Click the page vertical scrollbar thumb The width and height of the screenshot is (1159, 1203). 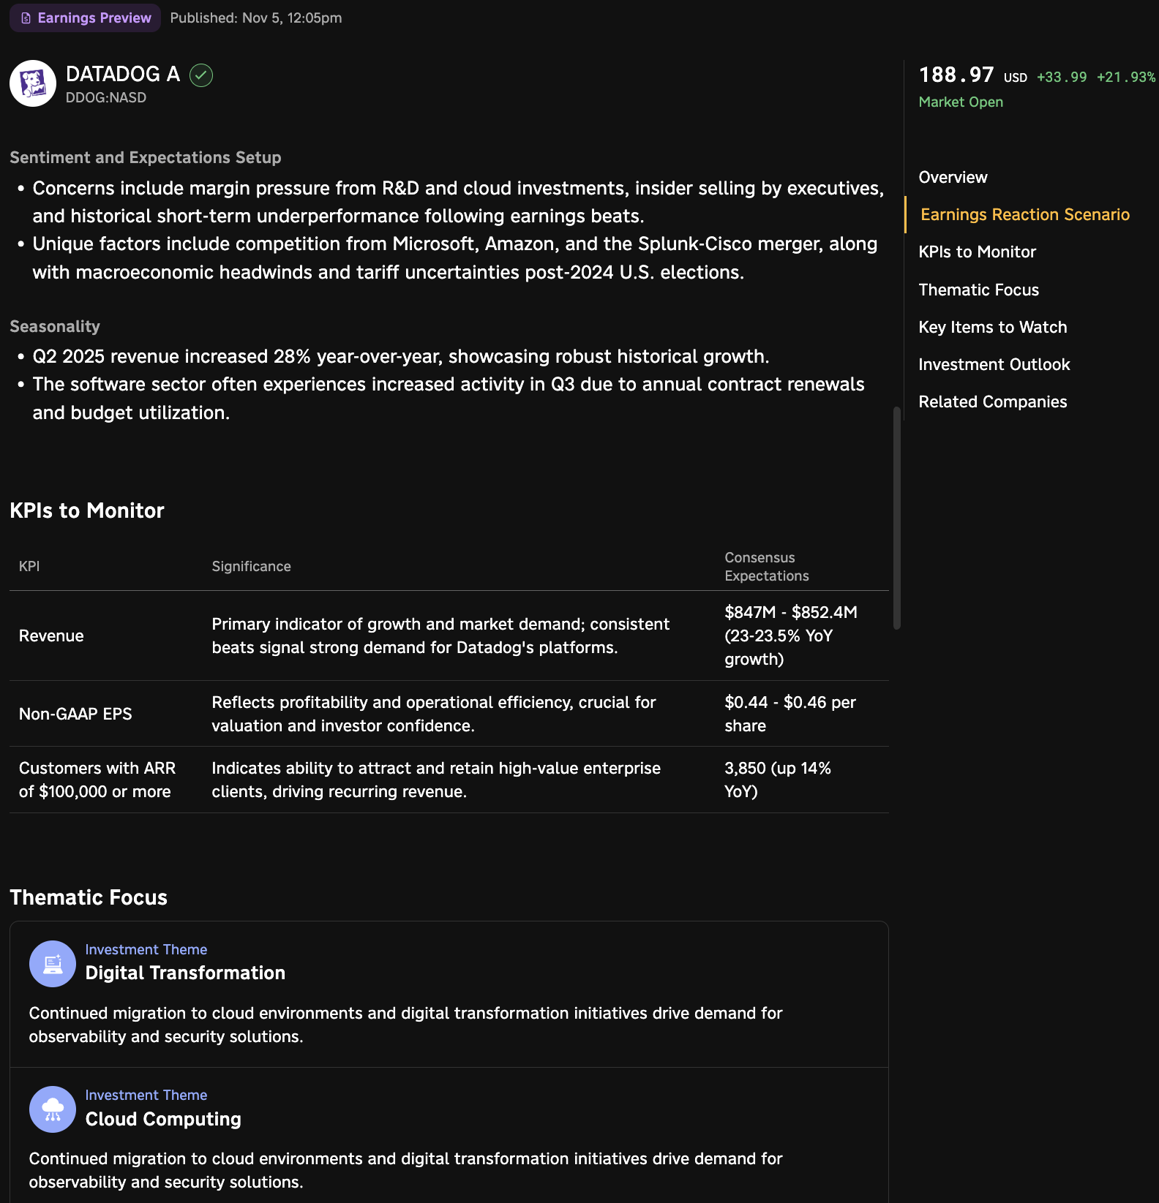pos(897,518)
